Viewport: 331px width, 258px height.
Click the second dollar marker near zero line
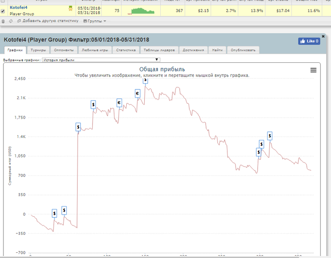(x=64, y=210)
